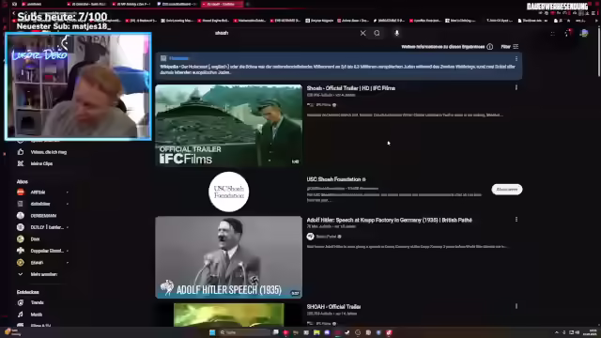Click the vertical page scrollbar
Screen dimensions: 601x338
(598, 52)
